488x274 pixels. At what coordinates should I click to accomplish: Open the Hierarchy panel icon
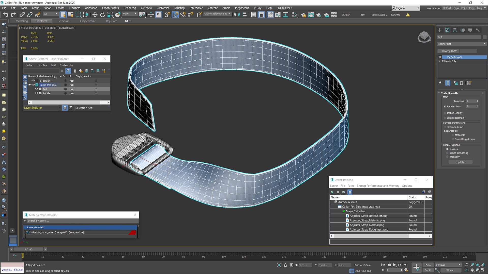(x=455, y=30)
